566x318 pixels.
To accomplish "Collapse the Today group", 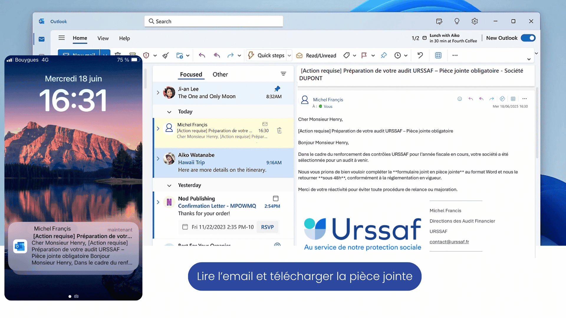I will [169, 112].
